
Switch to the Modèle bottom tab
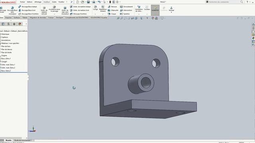click(8, 140)
